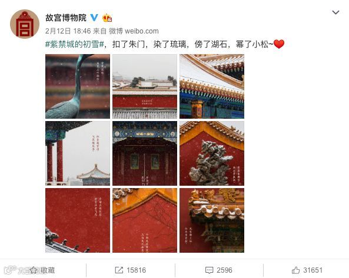
Task: Open the 2月12日 18:46 timestamp link
Action: tap(68, 31)
